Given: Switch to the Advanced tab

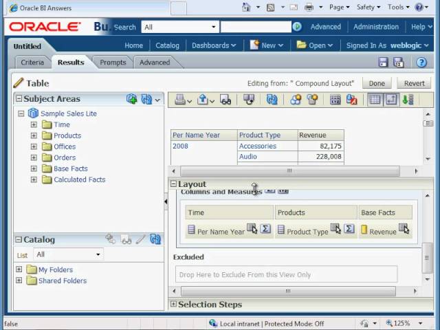Looking at the screenshot, I should click(155, 63).
